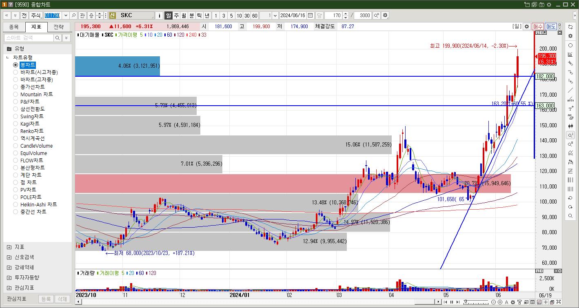The image size is (579, 308).
Task: Switch to the 종목 tab
Action: click(x=14, y=27)
